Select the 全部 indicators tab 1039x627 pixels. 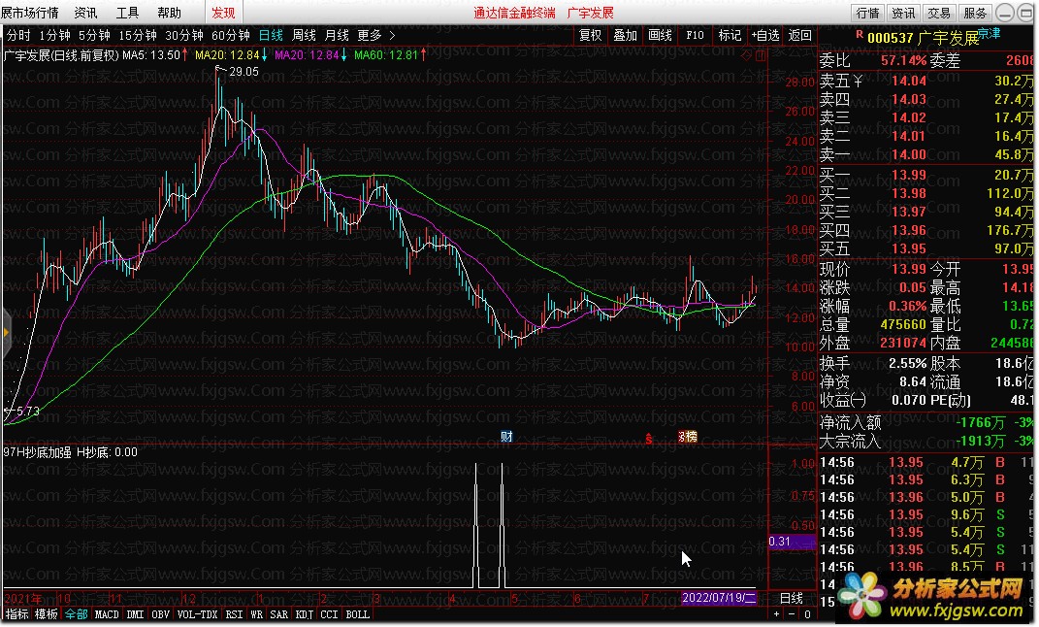(76, 614)
